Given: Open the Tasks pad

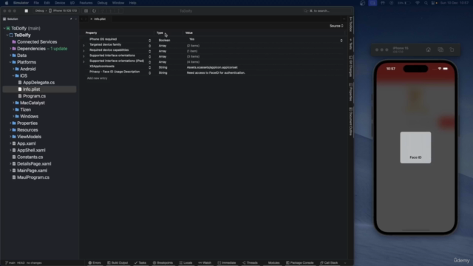Looking at the screenshot, I should pyautogui.click(x=140, y=263).
